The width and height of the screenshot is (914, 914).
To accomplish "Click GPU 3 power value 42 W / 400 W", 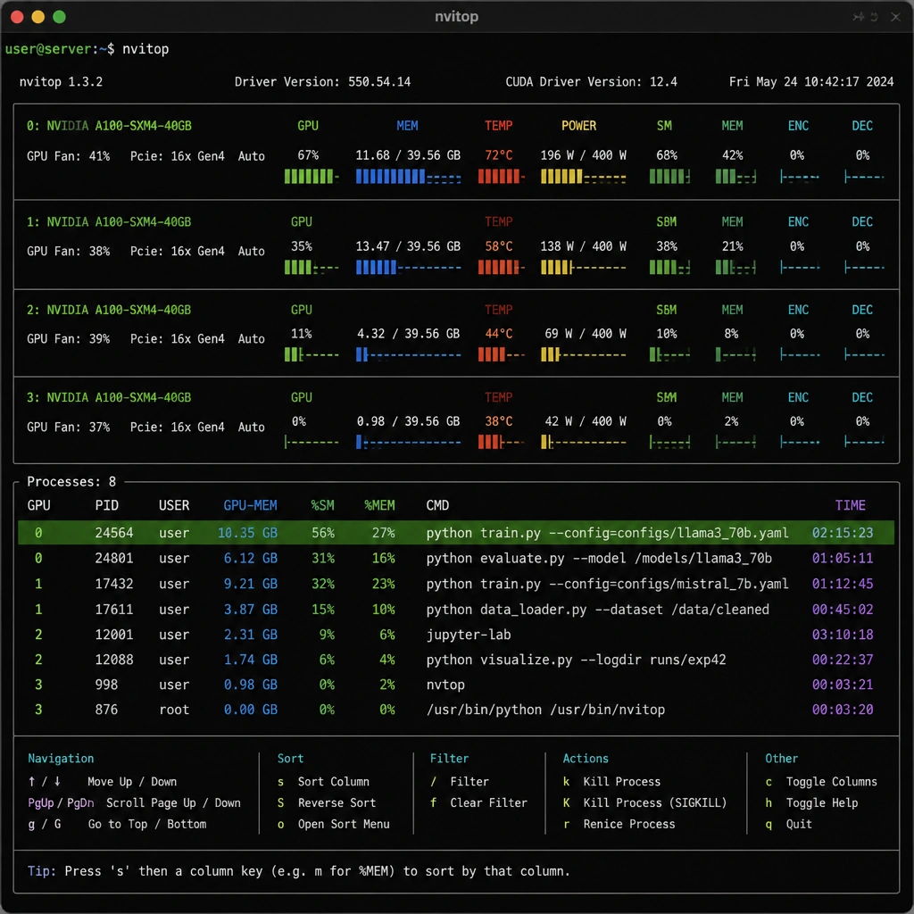I will (x=586, y=421).
